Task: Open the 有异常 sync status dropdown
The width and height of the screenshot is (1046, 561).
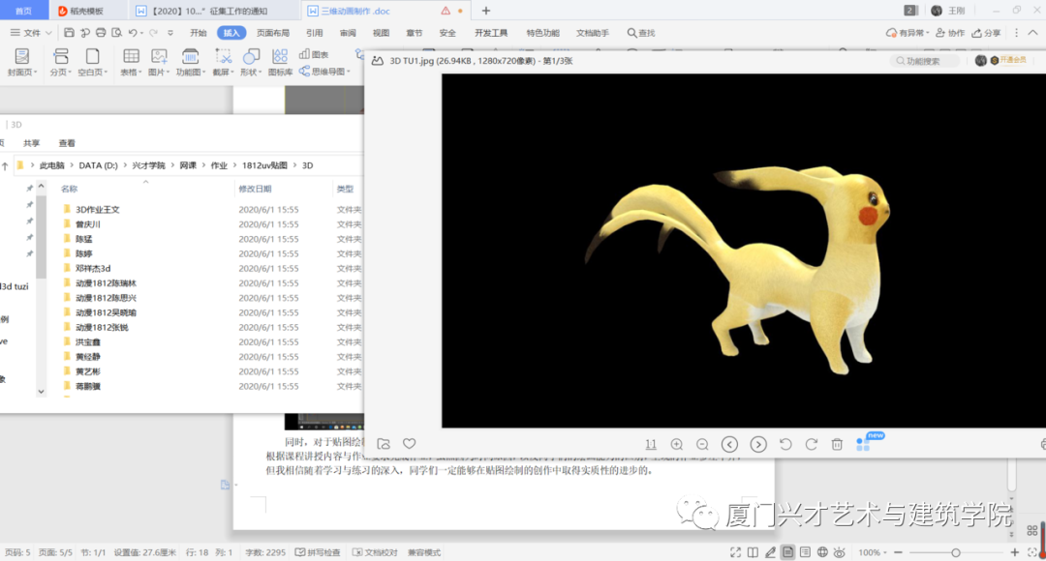Action: click(x=908, y=33)
